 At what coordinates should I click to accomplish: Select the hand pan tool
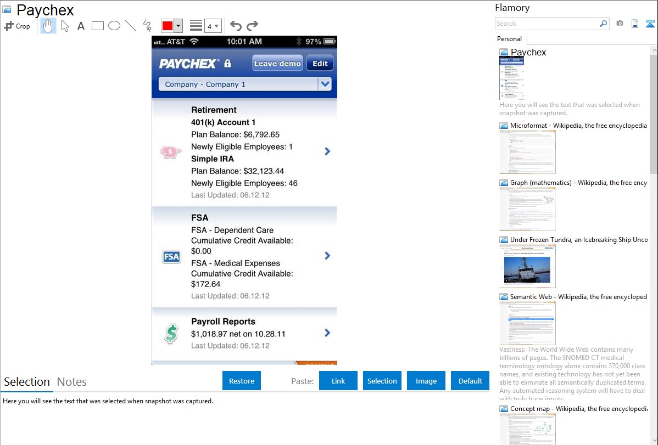[x=48, y=26]
